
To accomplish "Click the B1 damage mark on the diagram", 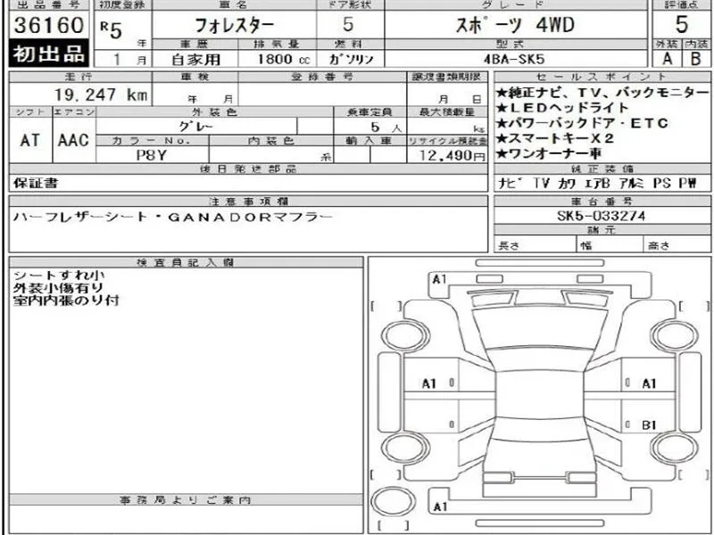I will [x=650, y=425].
